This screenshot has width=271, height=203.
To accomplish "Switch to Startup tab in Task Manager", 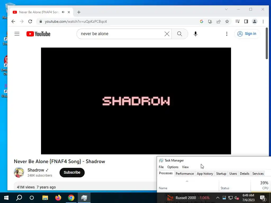I will pos(221,174).
